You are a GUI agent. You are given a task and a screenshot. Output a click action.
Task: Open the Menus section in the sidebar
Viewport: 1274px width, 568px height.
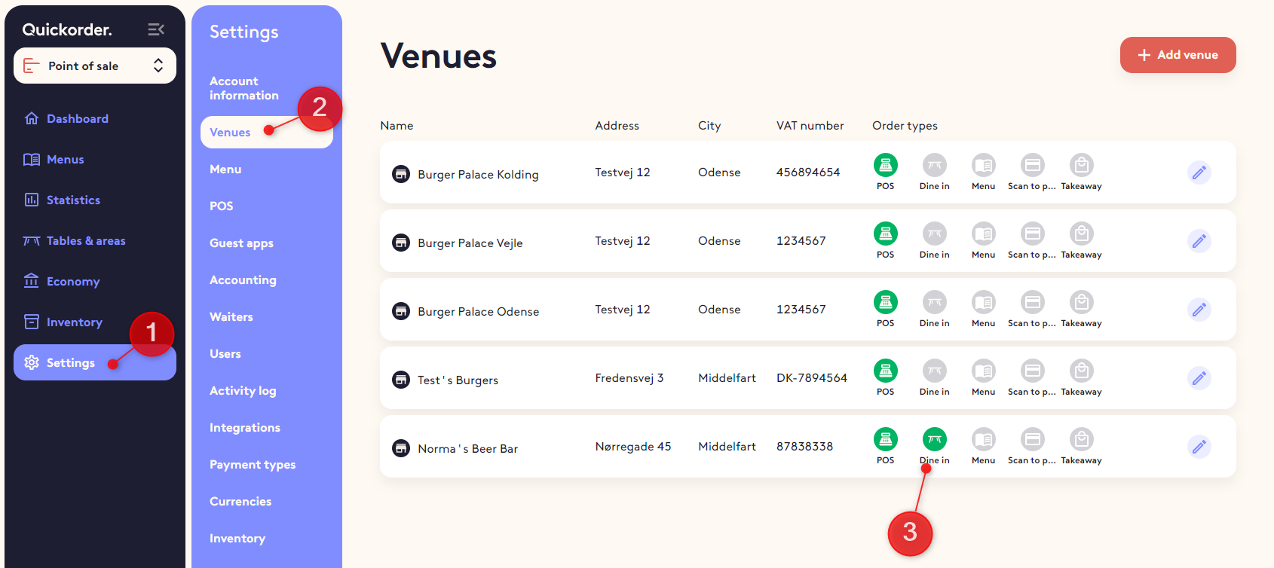click(65, 160)
